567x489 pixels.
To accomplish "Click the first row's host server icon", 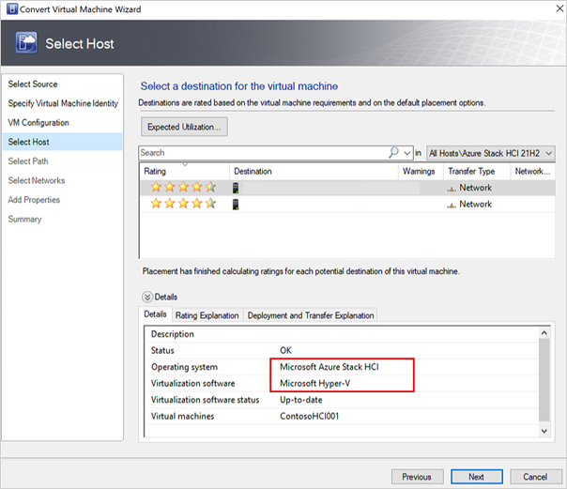I will (236, 188).
